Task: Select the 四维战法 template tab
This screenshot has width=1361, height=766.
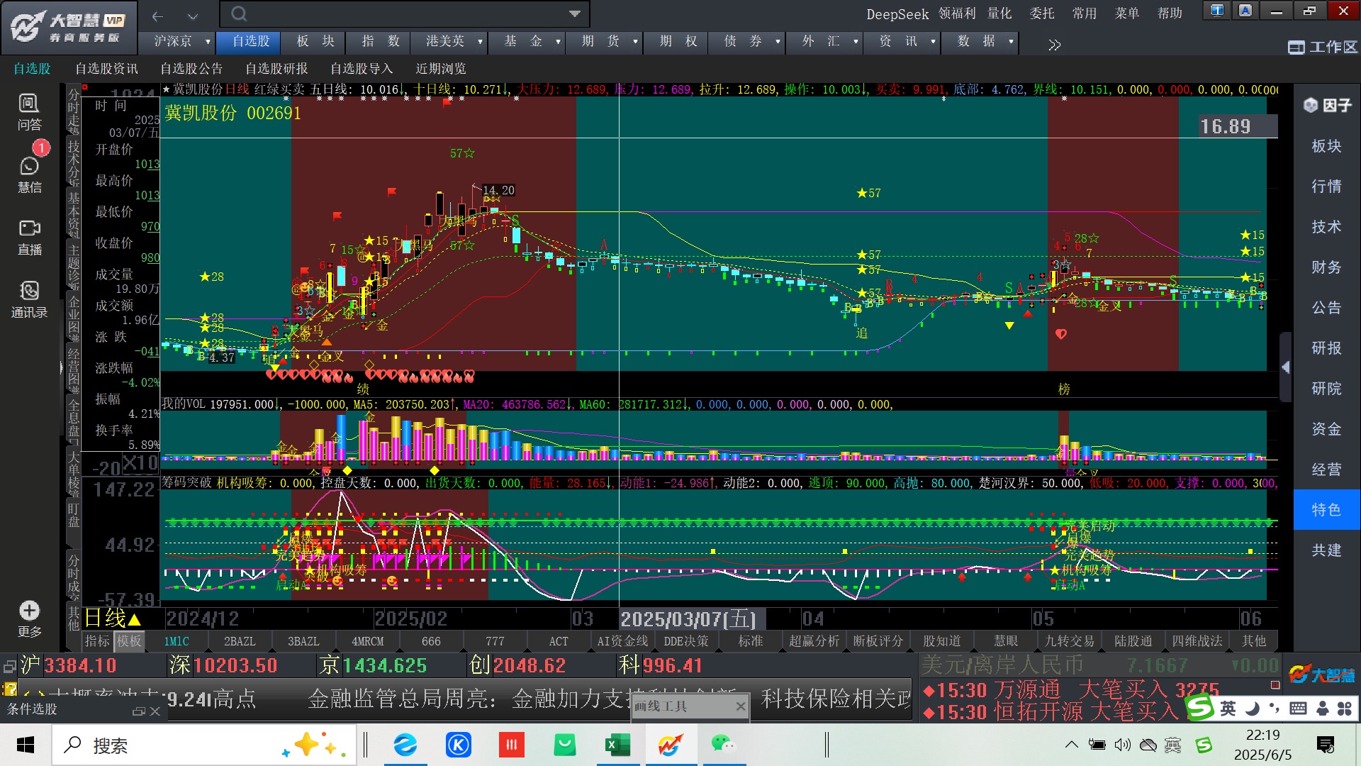Action: point(1197,642)
